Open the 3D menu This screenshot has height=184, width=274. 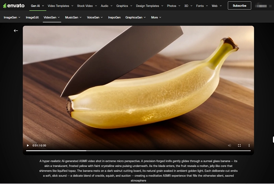[x=188, y=6]
